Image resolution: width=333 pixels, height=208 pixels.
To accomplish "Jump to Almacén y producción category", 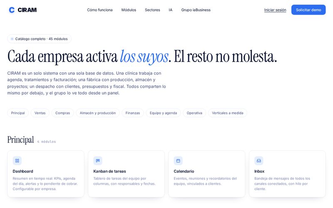I will (x=98, y=113).
